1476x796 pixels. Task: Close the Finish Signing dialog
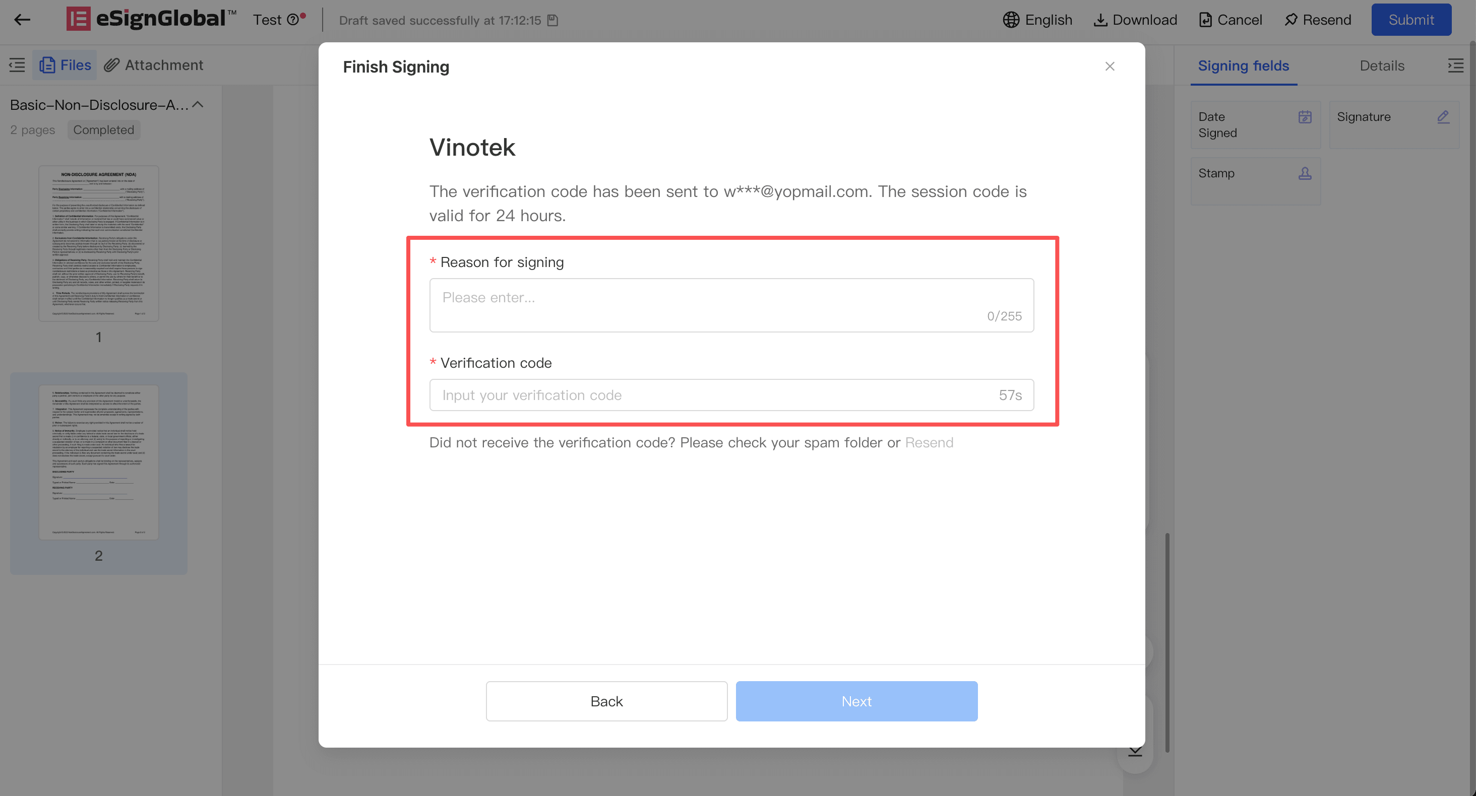(1110, 67)
